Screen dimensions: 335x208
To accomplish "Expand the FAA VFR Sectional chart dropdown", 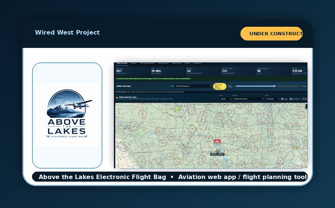I will tap(193, 86).
